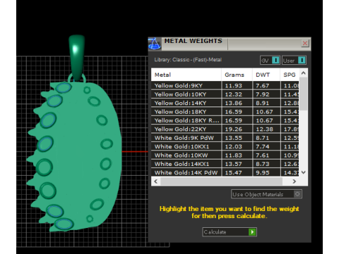This screenshot has width=339, height=254.
Task: Open the Use Object Materials dropdown
Action: tap(266, 194)
